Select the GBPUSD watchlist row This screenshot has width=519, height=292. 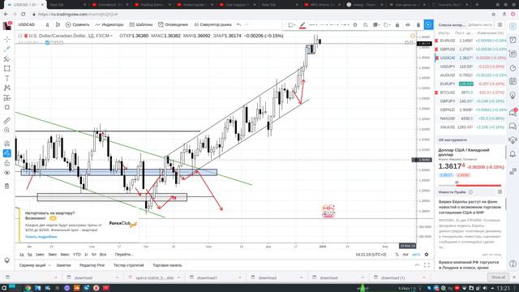pos(470,49)
